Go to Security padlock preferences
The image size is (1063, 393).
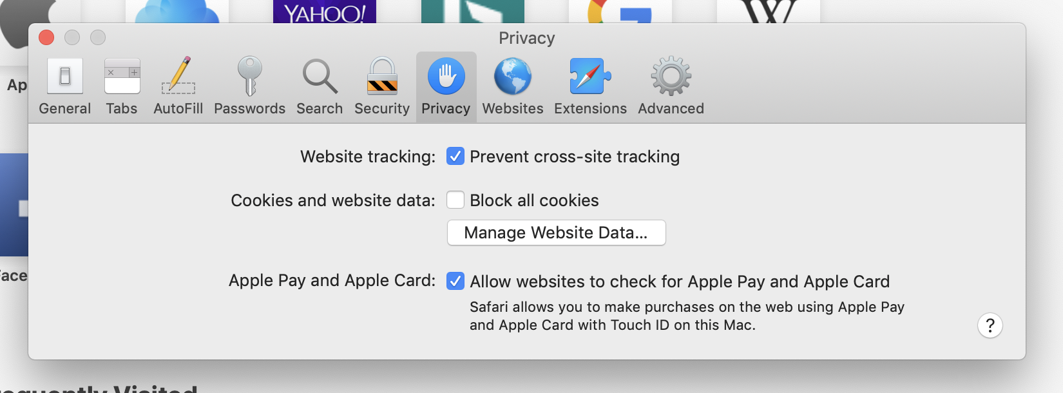[x=382, y=86]
